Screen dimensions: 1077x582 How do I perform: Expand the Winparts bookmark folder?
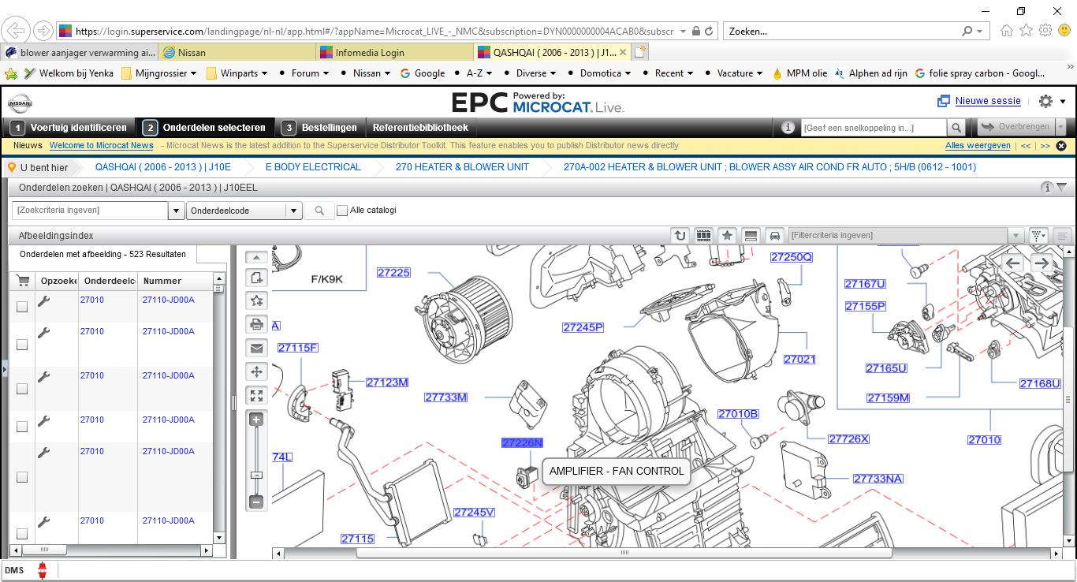coord(237,73)
